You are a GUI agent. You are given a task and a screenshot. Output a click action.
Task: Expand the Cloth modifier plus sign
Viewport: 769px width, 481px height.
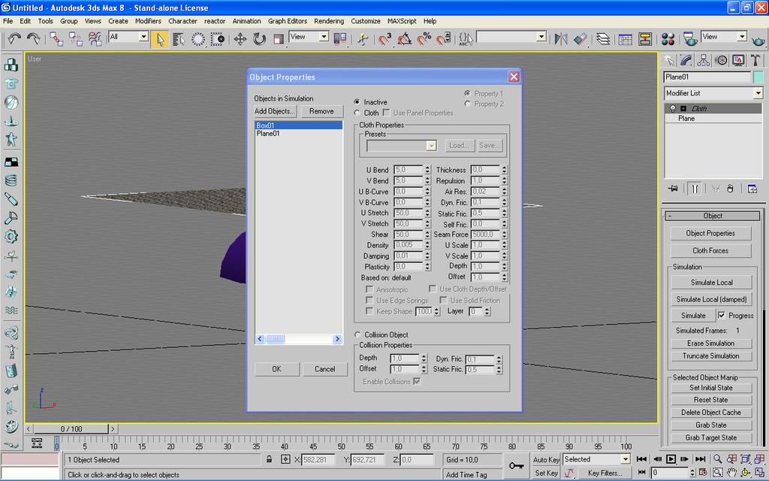pos(683,108)
